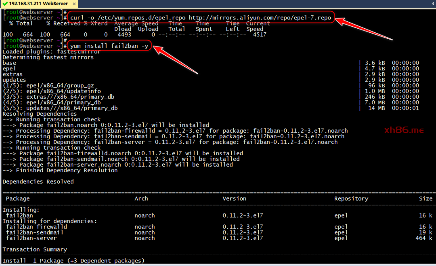Click the 'Dependencies Resolved' line
This screenshot has height=266, width=436.
coord(38,182)
